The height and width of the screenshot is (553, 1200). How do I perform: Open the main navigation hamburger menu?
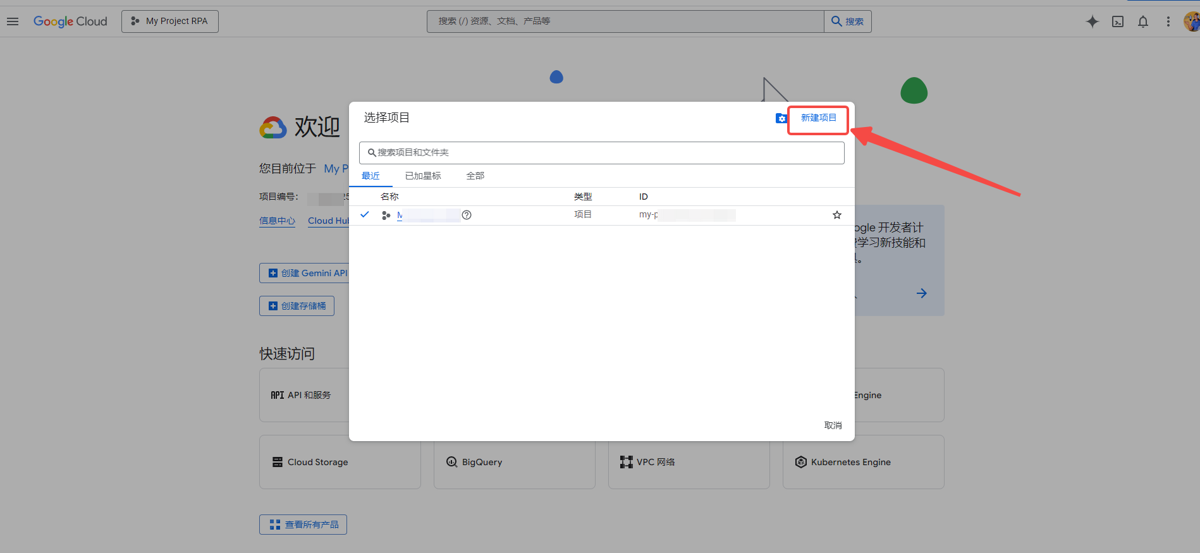point(13,21)
